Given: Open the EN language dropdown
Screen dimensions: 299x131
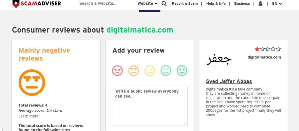Looking at the screenshot, I should pyautogui.click(x=277, y=4).
